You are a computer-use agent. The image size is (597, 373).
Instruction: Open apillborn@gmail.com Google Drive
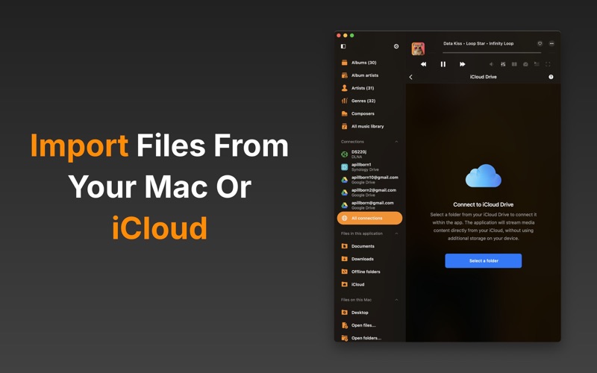369,205
